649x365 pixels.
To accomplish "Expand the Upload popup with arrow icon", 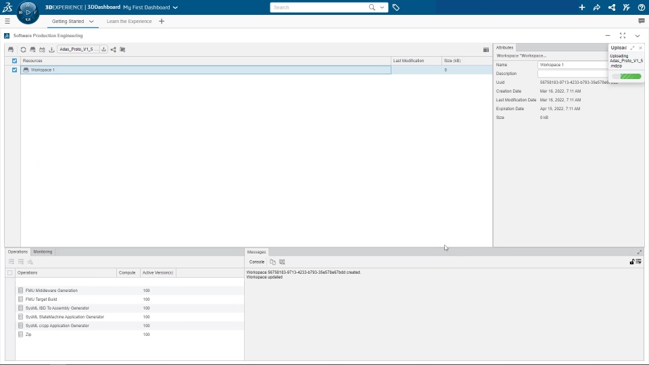I will (633, 48).
